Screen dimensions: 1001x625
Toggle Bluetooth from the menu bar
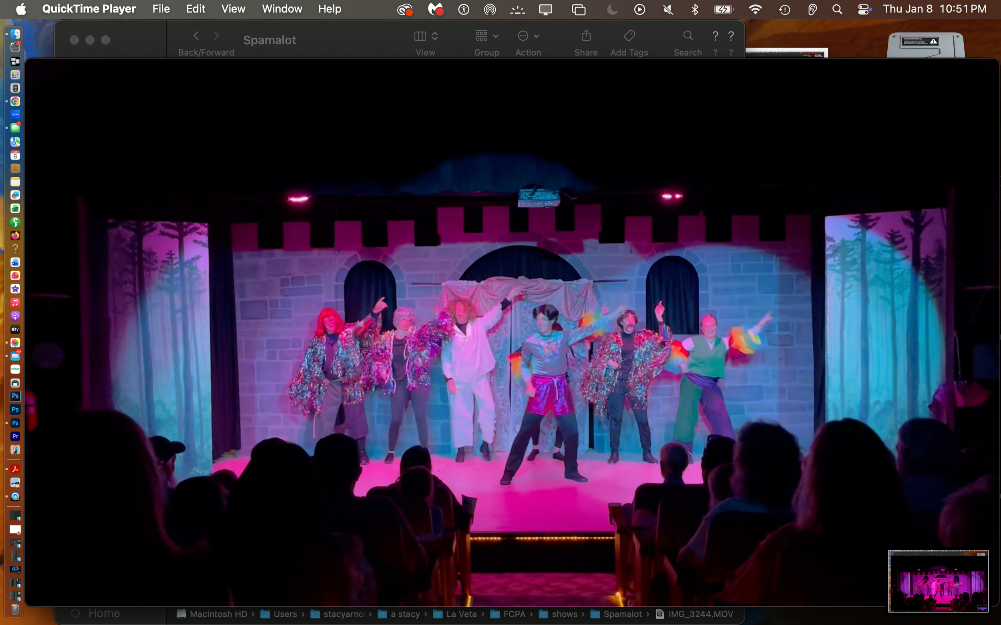[695, 9]
